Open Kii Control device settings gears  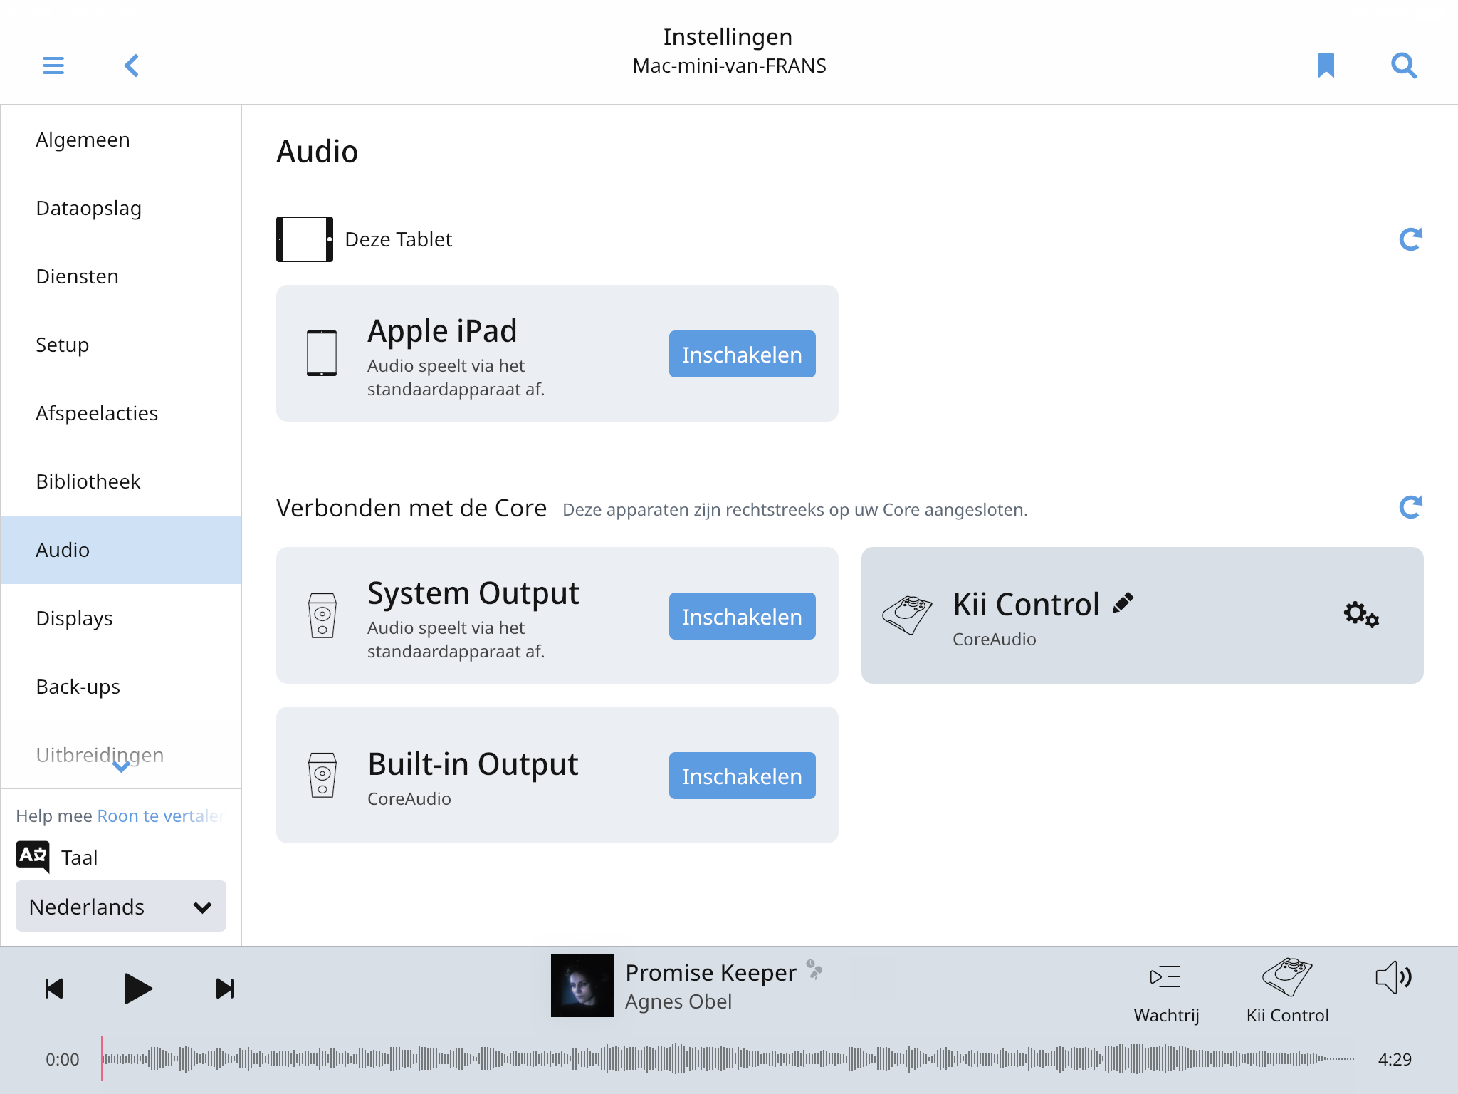tap(1361, 614)
